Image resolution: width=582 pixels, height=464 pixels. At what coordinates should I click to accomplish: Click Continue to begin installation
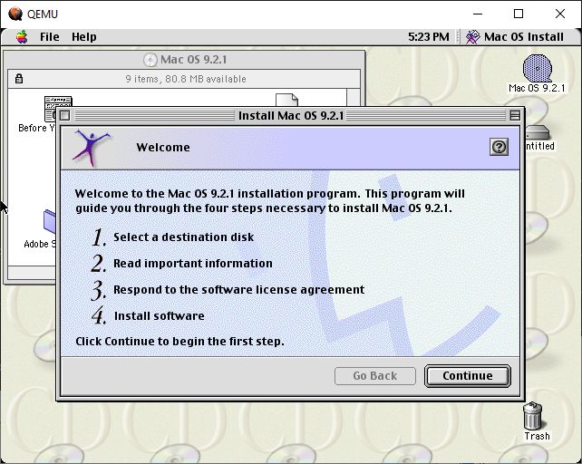tap(468, 375)
